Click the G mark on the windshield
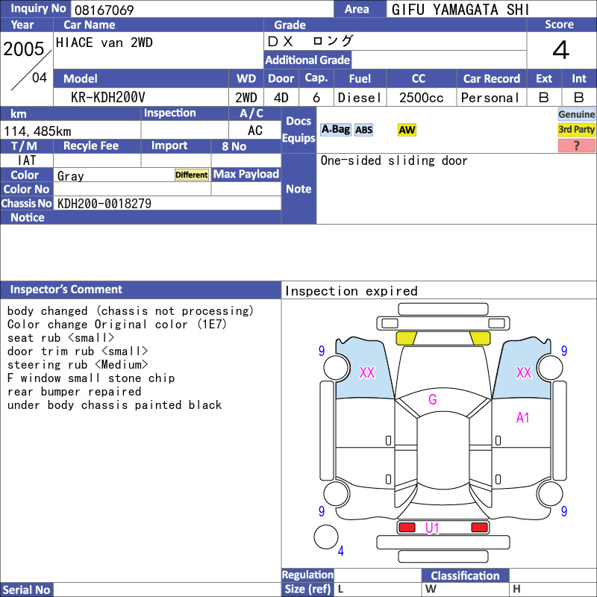Screen dimensions: 597x597 point(433,399)
